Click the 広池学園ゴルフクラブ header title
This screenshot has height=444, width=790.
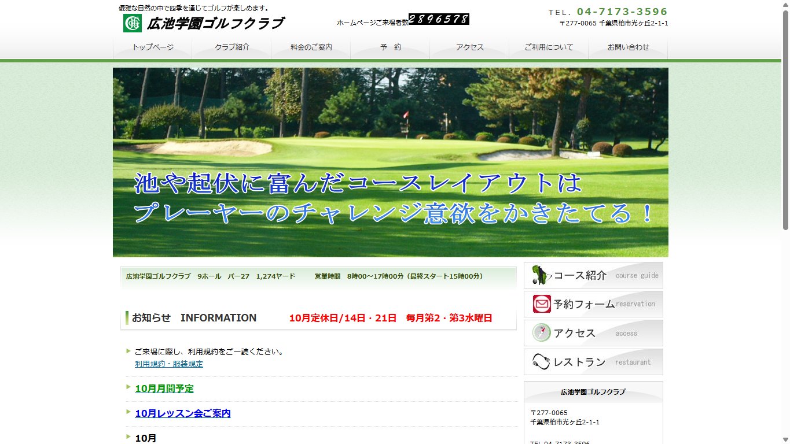216,24
